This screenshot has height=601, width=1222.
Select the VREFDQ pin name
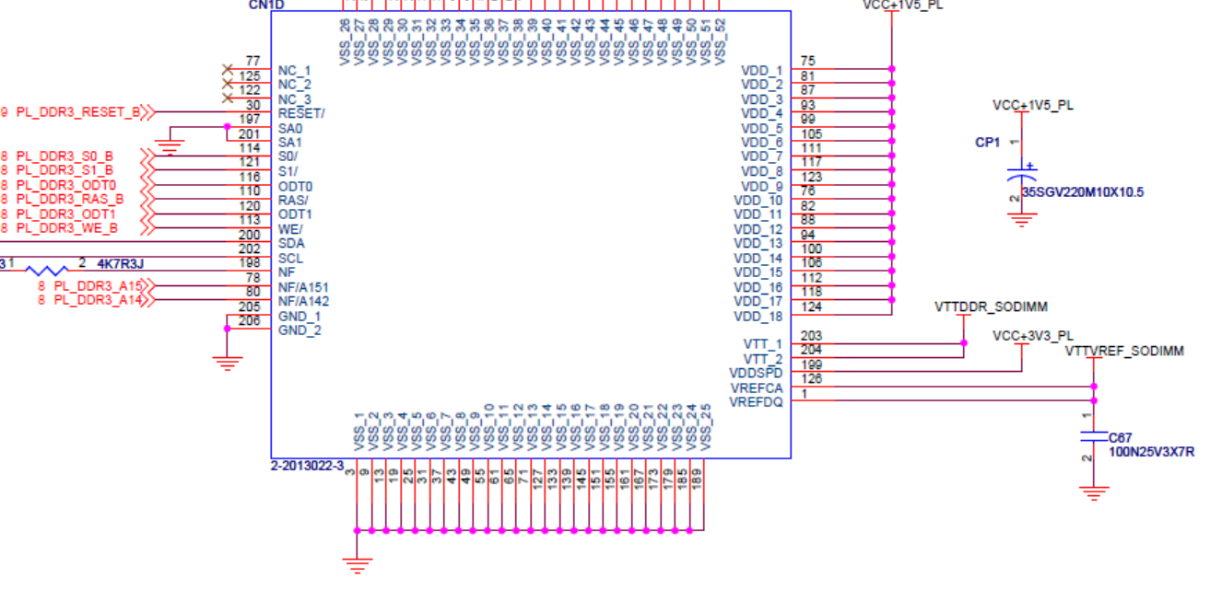coord(756,402)
